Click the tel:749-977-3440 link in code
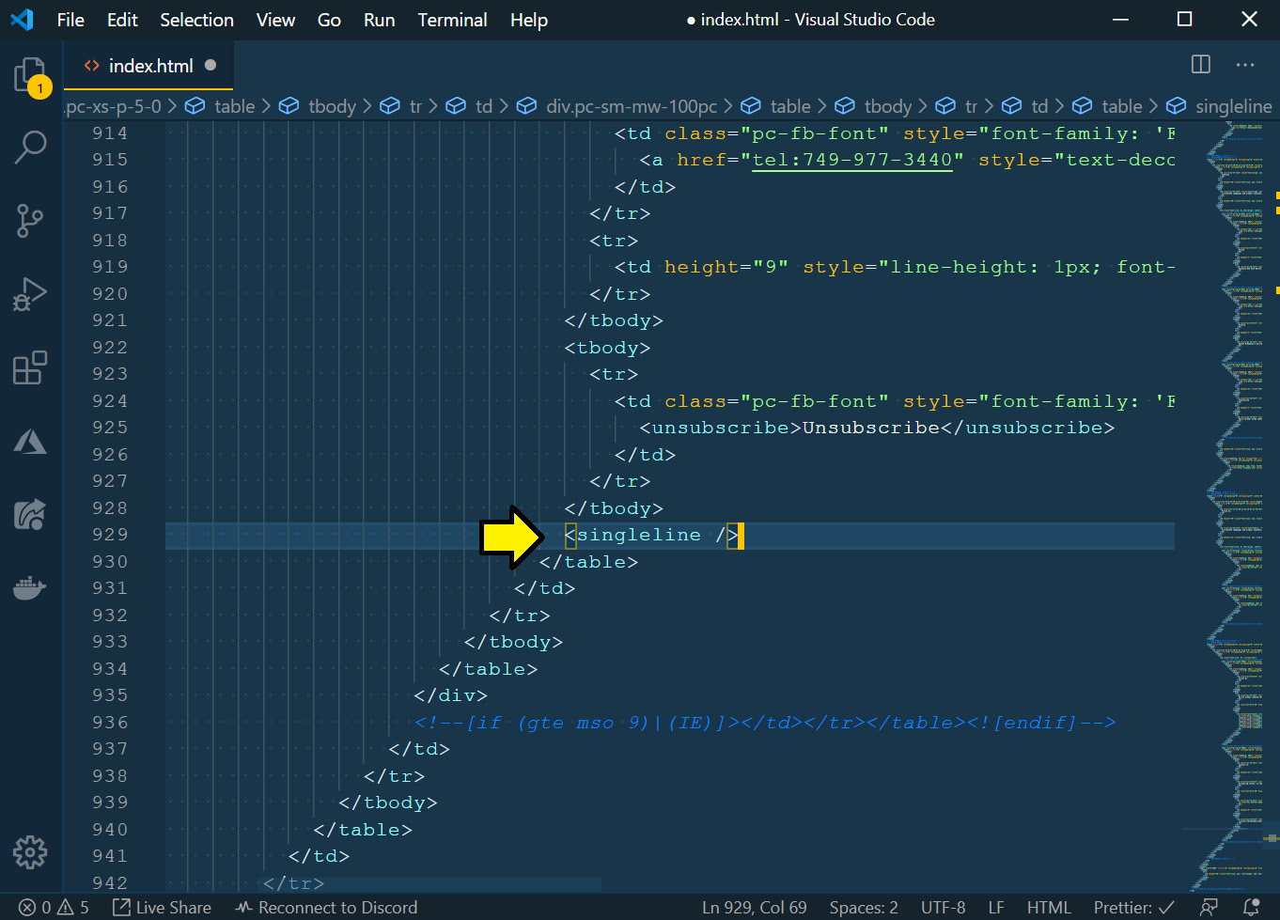Image resolution: width=1280 pixels, height=920 pixels. [x=853, y=160]
